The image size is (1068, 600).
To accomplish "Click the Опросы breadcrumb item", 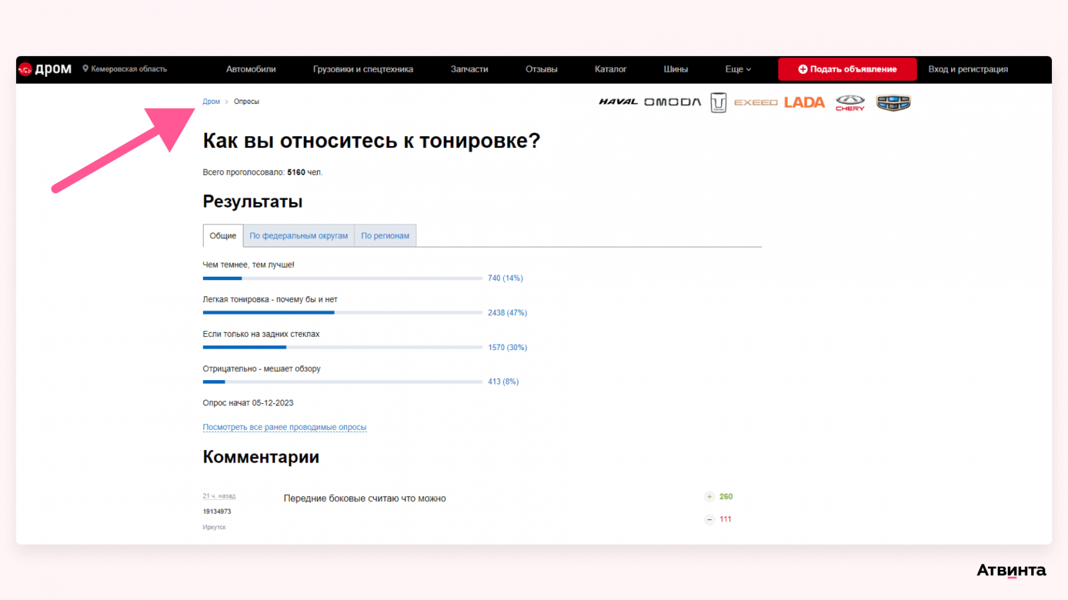I will point(246,102).
